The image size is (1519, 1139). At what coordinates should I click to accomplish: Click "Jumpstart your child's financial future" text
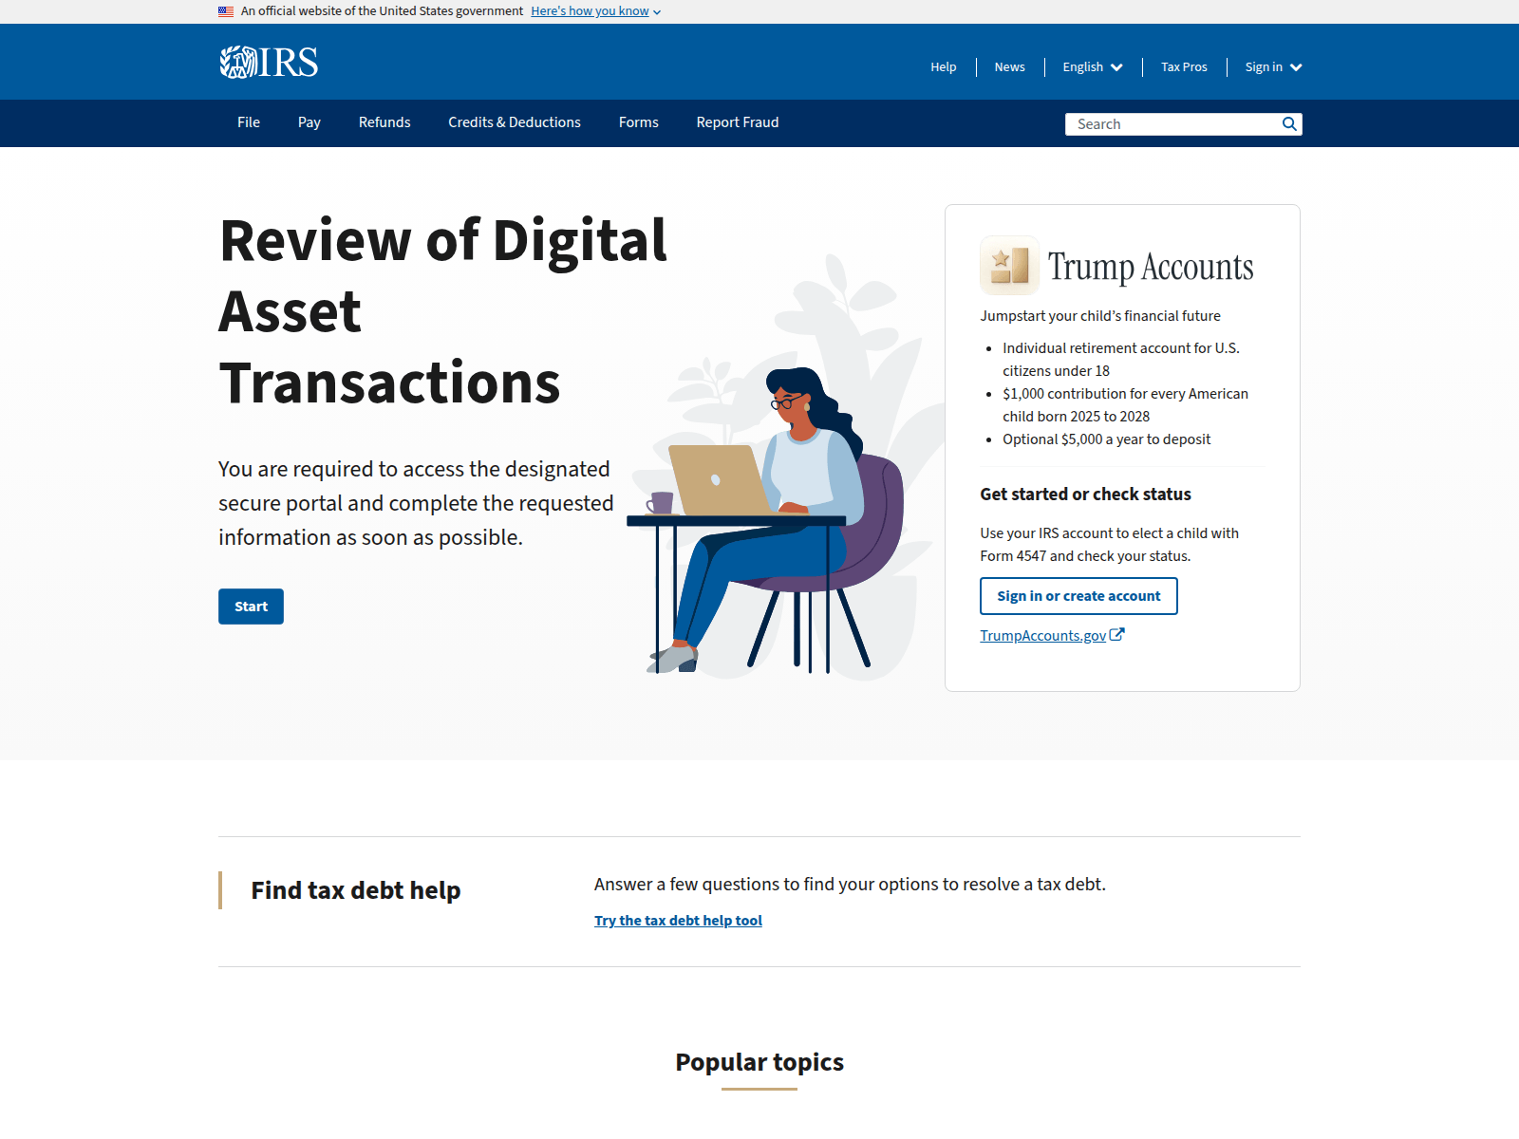[x=1100, y=316]
